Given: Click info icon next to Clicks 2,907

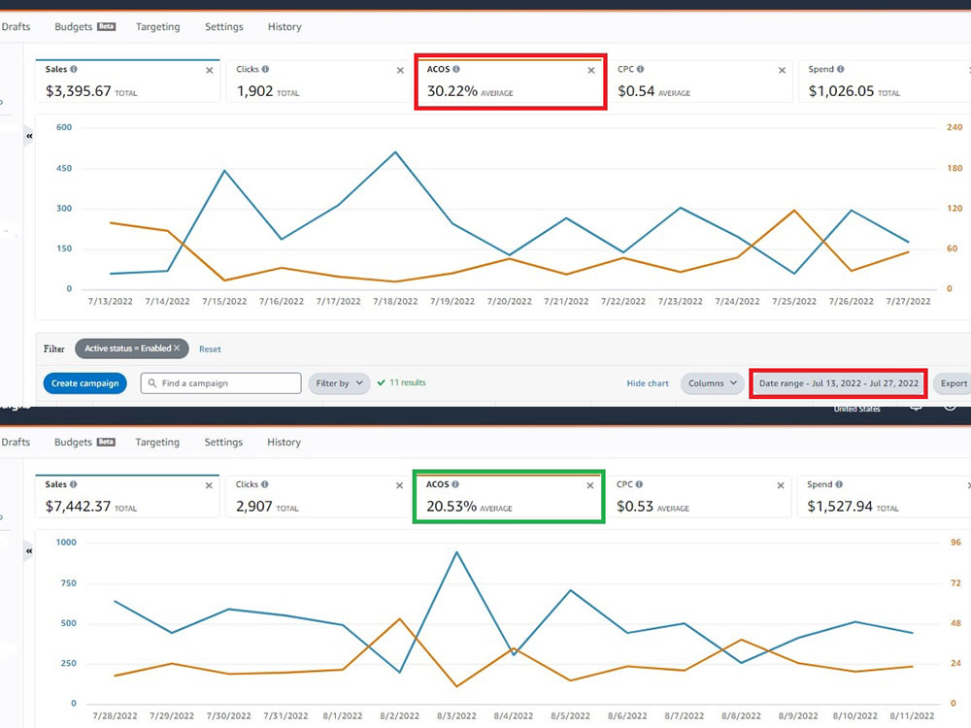Looking at the screenshot, I should click(x=264, y=484).
